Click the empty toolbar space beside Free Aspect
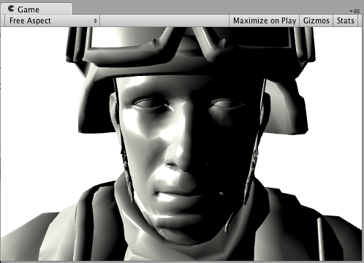364x263 pixels. 164,20
